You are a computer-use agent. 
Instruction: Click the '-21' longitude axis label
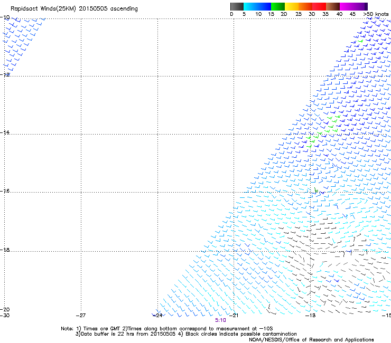point(234,316)
